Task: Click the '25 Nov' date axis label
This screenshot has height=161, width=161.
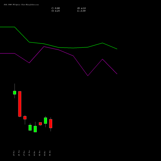Action: tap(14, 153)
